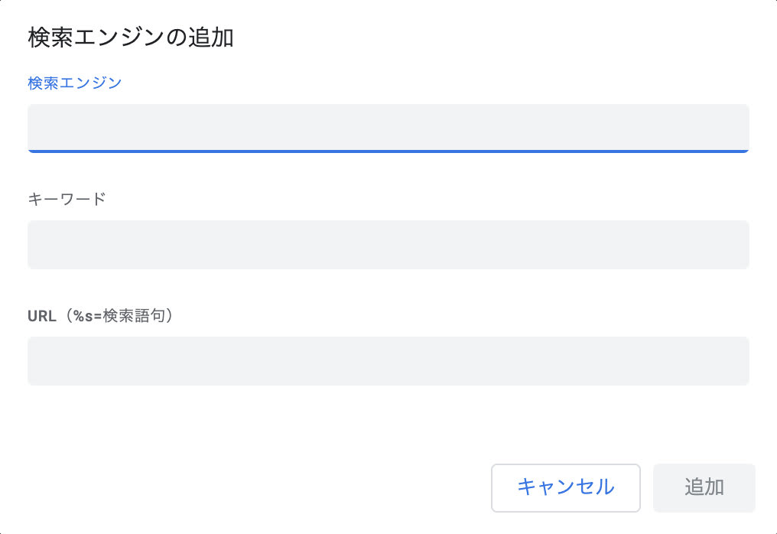Image resolution: width=777 pixels, height=534 pixels.
Task: Activate the search URL text box
Action: tap(388, 361)
